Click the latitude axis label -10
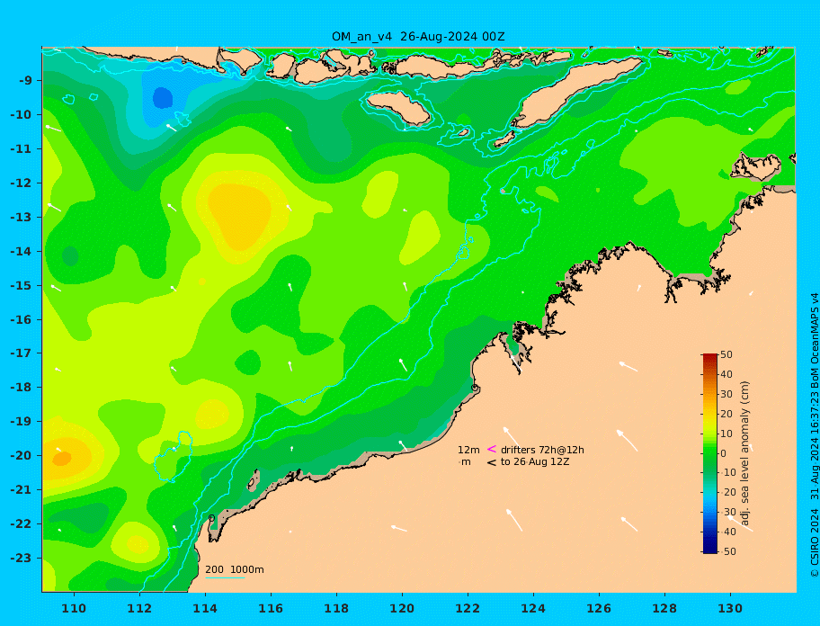 tap(21, 114)
